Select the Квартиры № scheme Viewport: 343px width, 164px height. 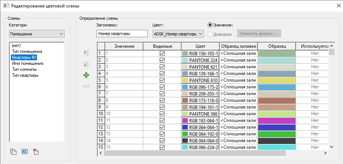(x=24, y=57)
